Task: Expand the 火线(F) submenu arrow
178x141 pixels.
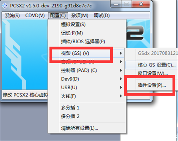Action: click(x=121, y=96)
